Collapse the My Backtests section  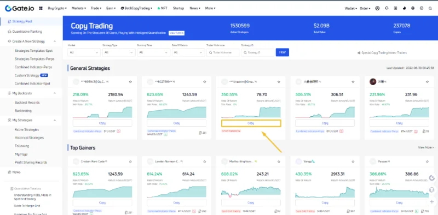click(55, 93)
